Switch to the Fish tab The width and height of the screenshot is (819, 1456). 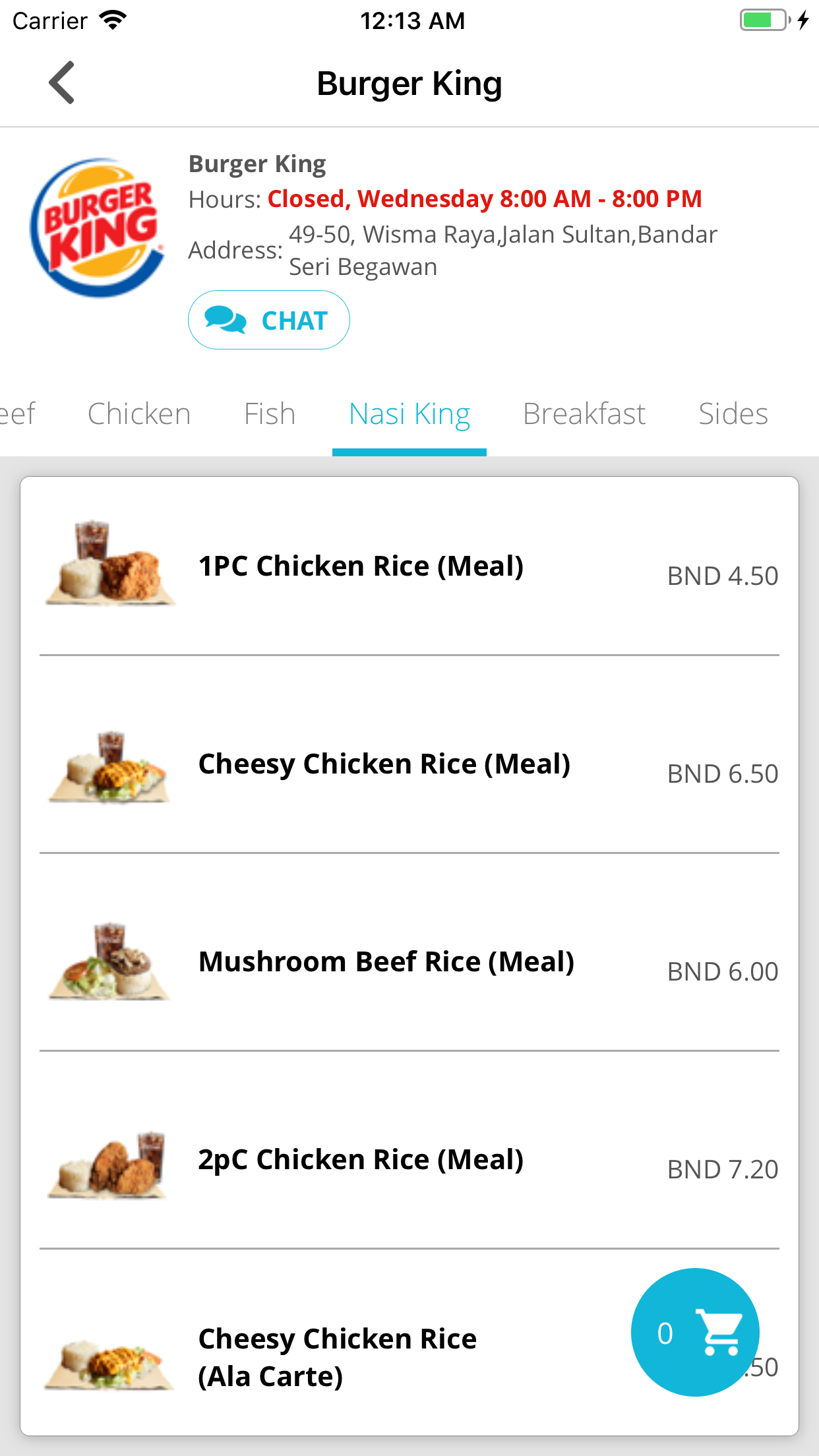pos(270,414)
